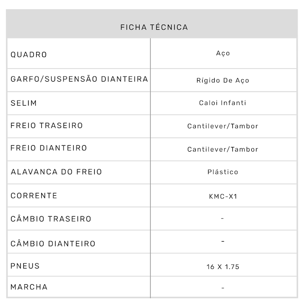Click the Plástico value cell
Screen dimensions: 306x306
click(223, 172)
